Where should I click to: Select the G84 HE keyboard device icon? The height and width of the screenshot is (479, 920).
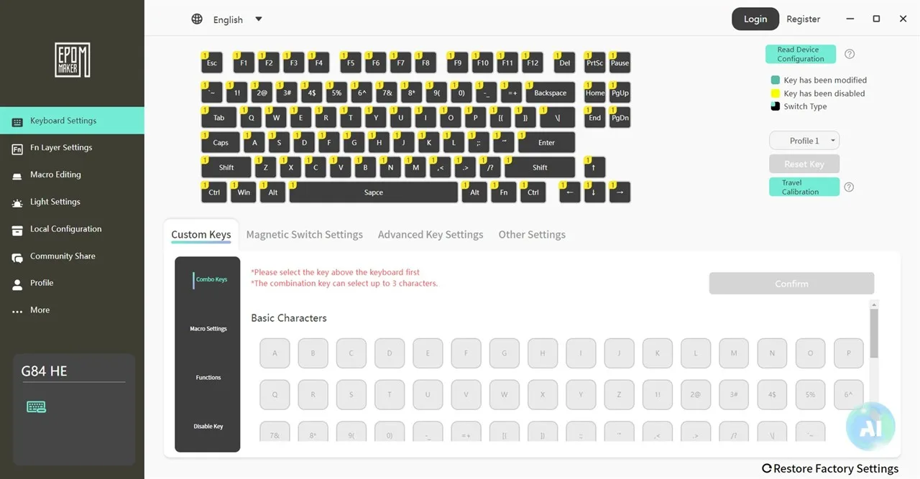[36, 407]
